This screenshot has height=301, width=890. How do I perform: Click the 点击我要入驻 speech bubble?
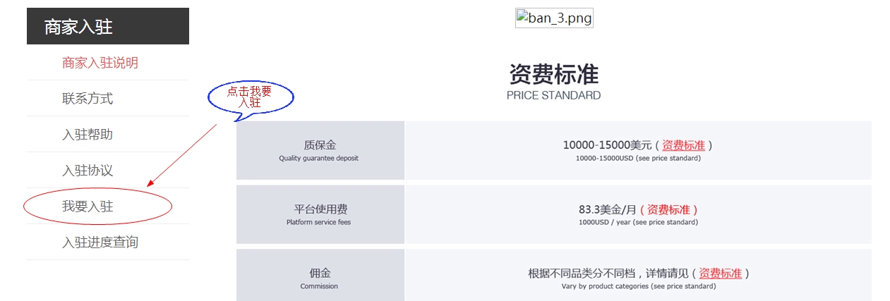250,98
